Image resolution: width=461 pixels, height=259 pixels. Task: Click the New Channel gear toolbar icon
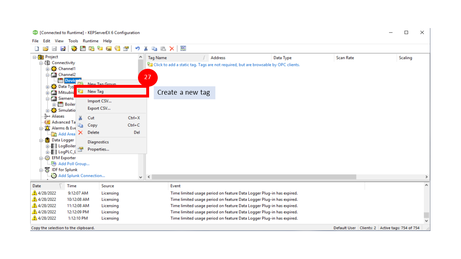click(x=74, y=49)
